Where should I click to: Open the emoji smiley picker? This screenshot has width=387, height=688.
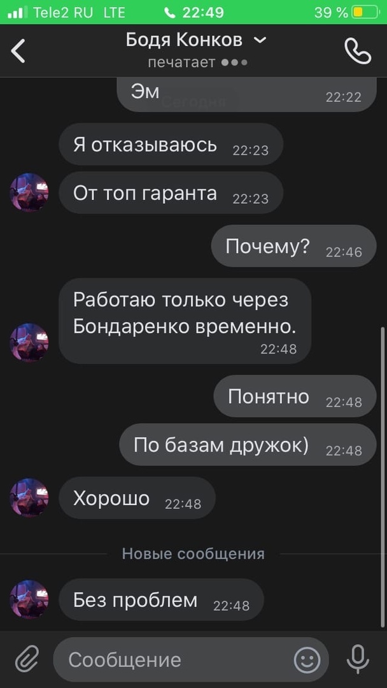(307, 659)
